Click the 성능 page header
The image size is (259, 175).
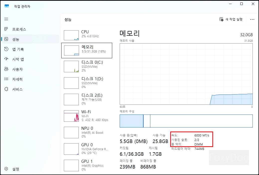coord(68,19)
